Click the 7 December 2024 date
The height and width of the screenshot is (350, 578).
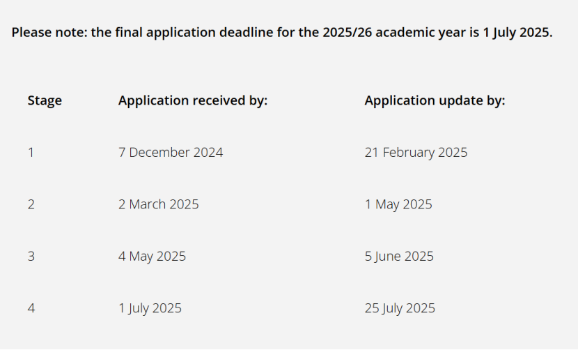click(x=171, y=153)
